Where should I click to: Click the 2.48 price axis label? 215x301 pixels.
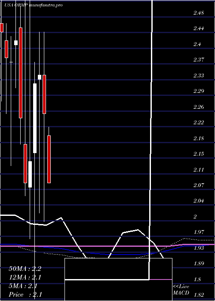pyautogui.click(x=199, y=13)
